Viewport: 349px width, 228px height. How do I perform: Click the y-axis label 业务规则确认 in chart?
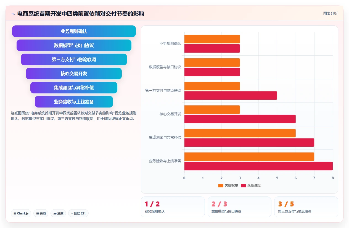tap(170, 44)
